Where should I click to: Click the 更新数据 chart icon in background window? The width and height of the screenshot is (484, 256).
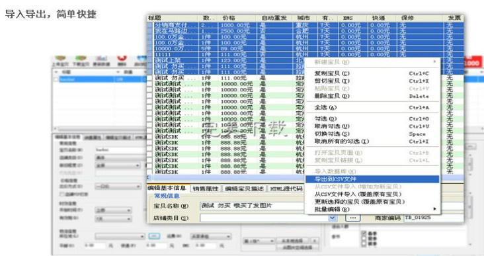coord(101,60)
